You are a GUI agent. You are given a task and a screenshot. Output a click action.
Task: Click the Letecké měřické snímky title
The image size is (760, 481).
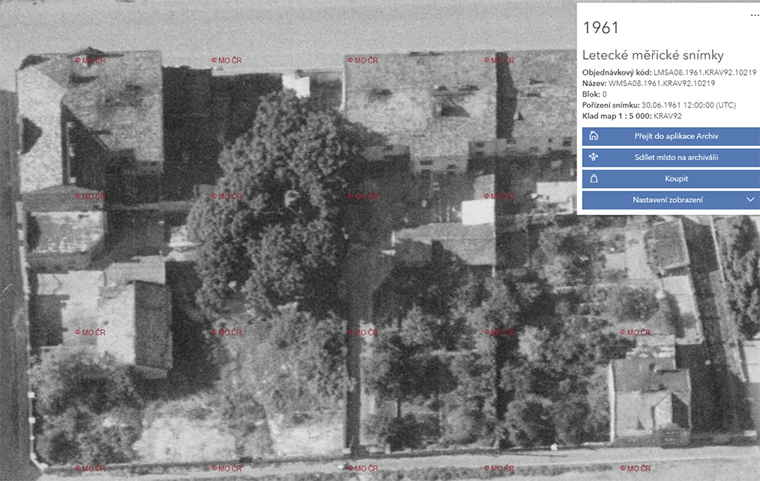click(653, 55)
